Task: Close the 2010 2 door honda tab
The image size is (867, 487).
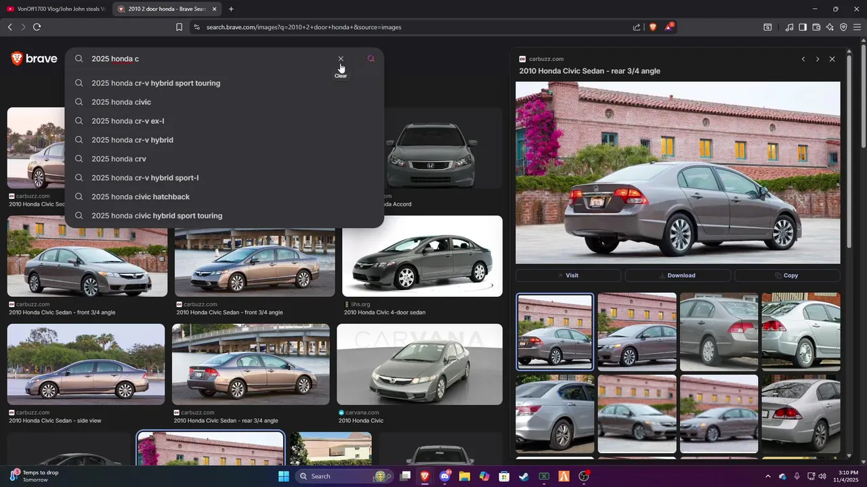Action: coord(215,9)
